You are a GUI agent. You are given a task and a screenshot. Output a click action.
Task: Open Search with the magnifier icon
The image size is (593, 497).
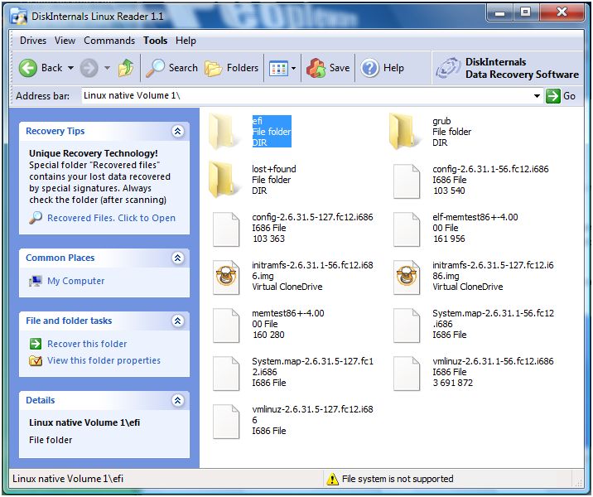pyautogui.click(x=155, y=68)
